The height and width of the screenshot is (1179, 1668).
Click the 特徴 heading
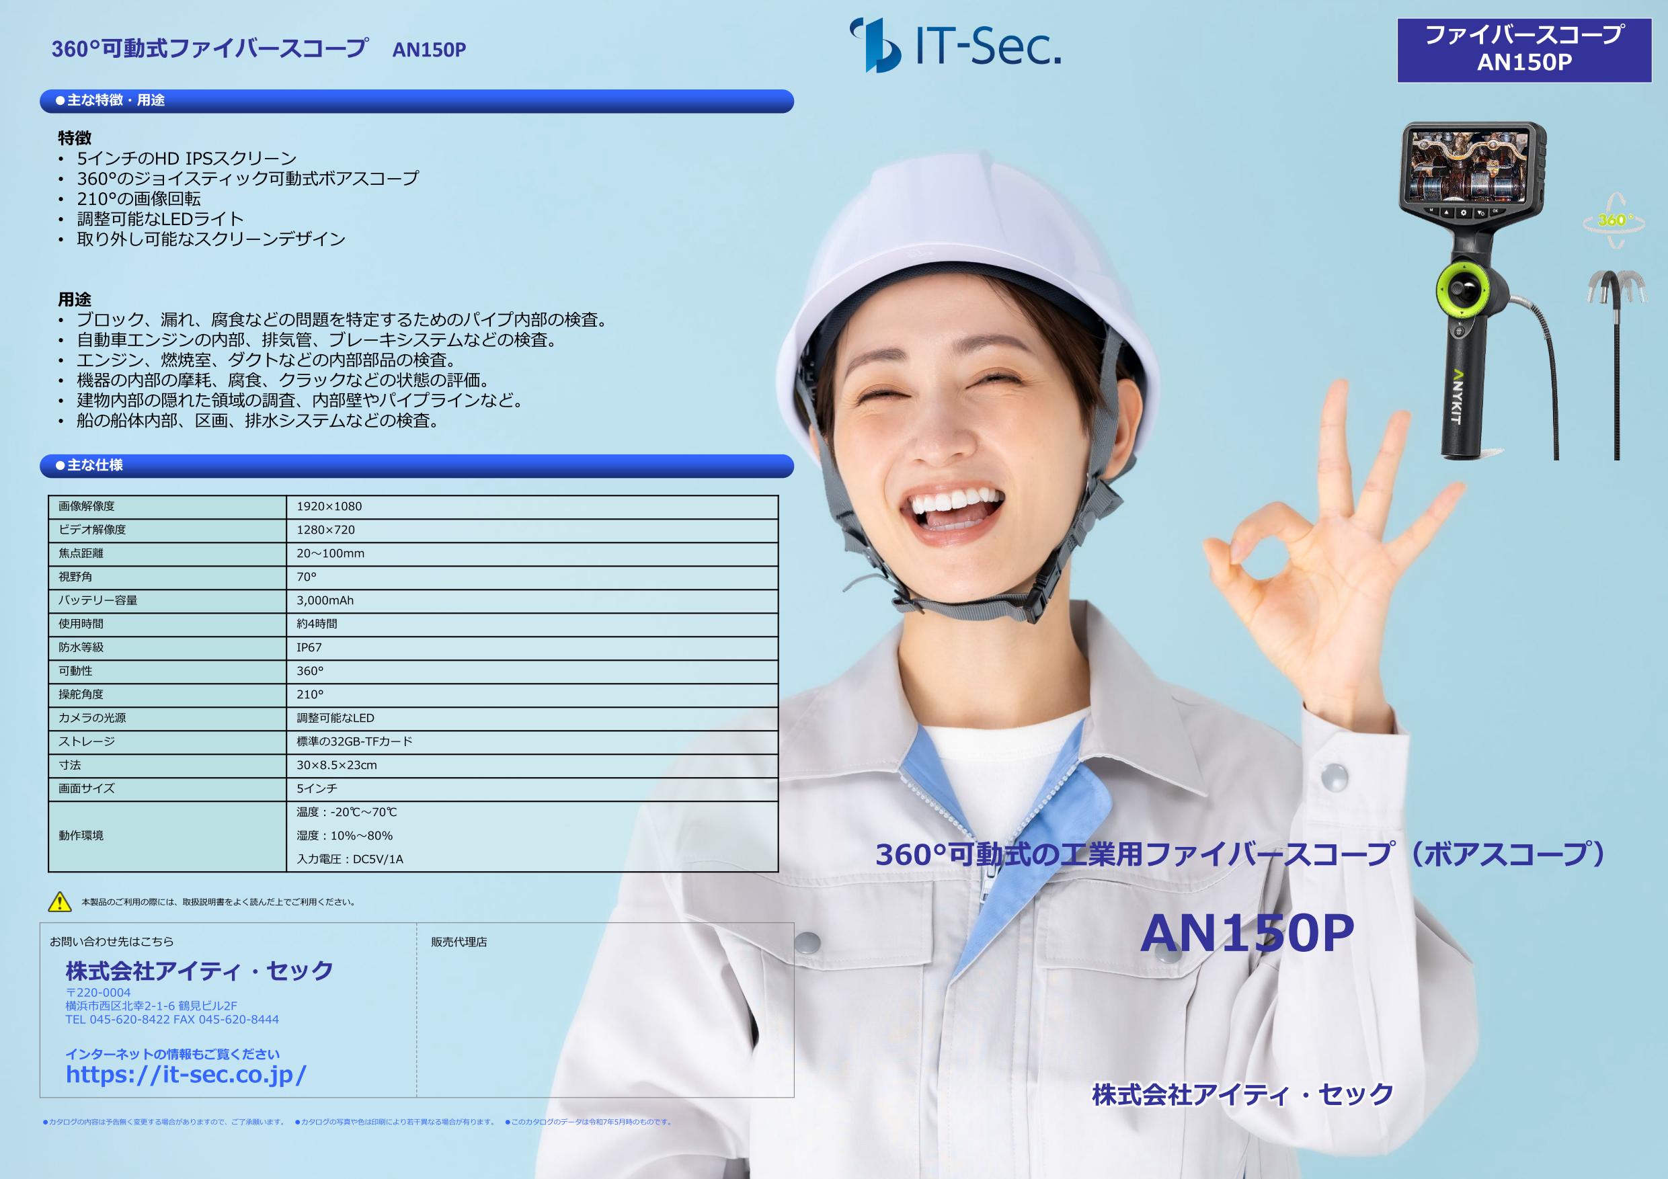[75, 138]
